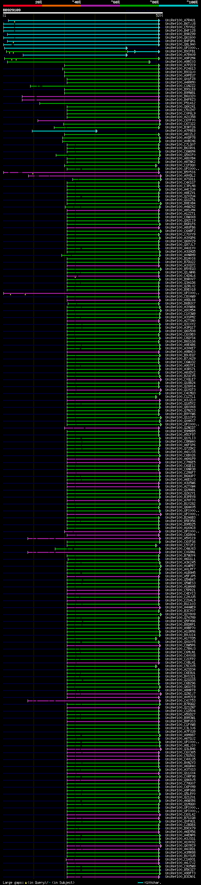
Task: Click the purple ~60% identity legend segment
Action: pos(101,6)
